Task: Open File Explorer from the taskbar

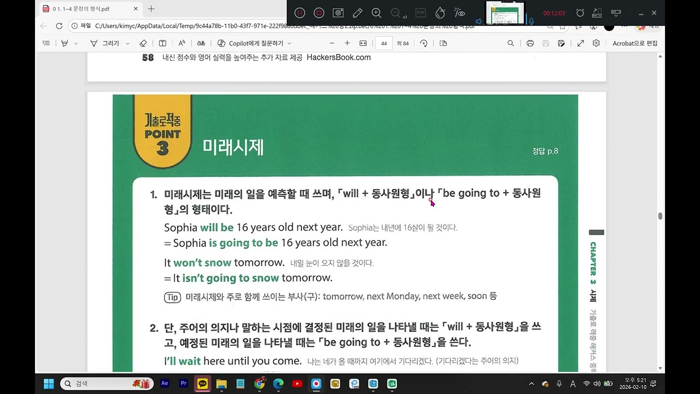Action: [221, 384]
